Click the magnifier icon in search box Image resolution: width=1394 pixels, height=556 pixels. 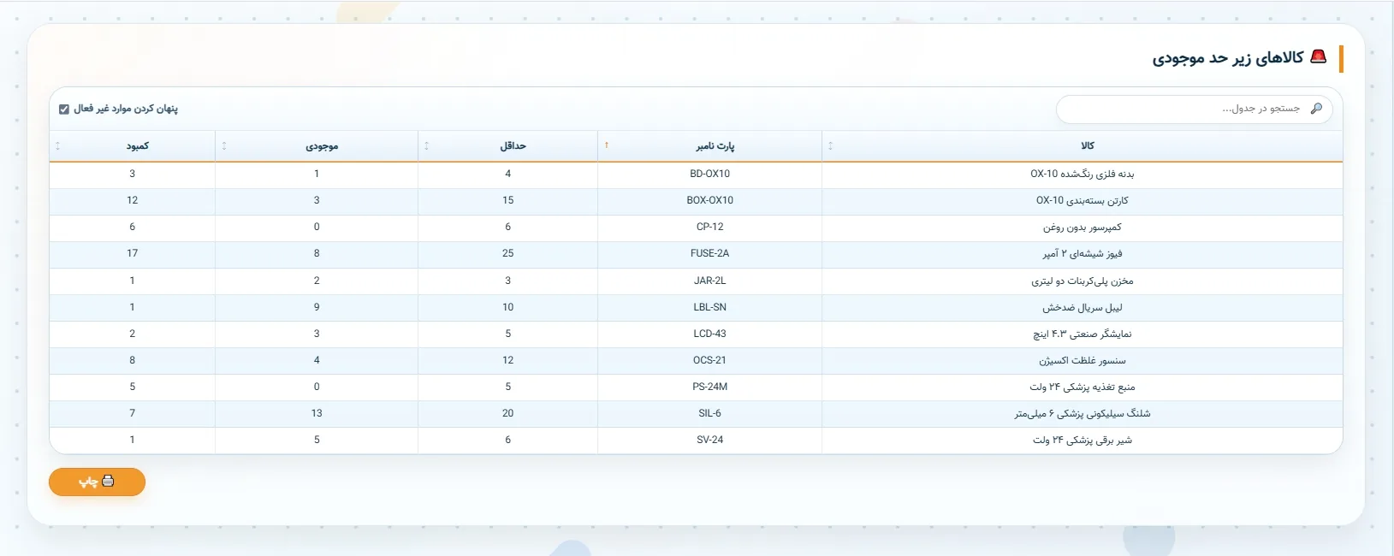coord(1316,109)
